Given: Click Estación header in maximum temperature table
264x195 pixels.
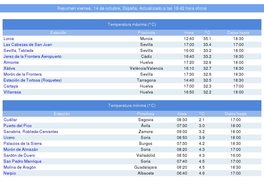Looking at the screenshot, I should pos(58,33).
